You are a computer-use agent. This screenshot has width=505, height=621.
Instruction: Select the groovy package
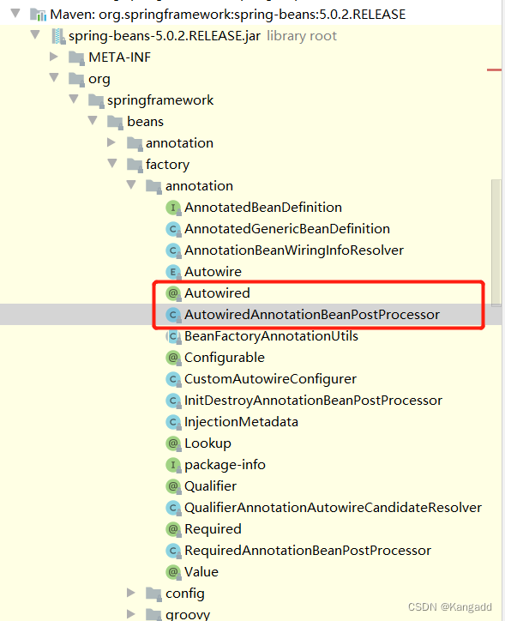click(188, 615)
